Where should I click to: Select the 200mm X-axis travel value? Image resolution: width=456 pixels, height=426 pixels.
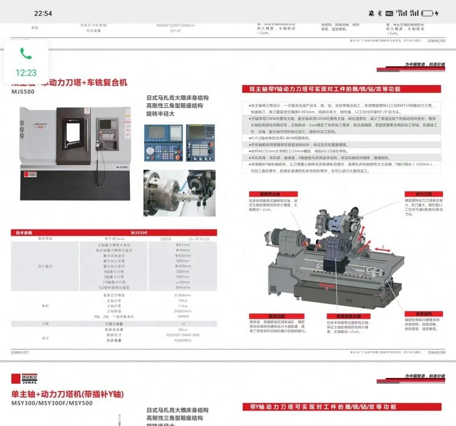pos(183,272)
